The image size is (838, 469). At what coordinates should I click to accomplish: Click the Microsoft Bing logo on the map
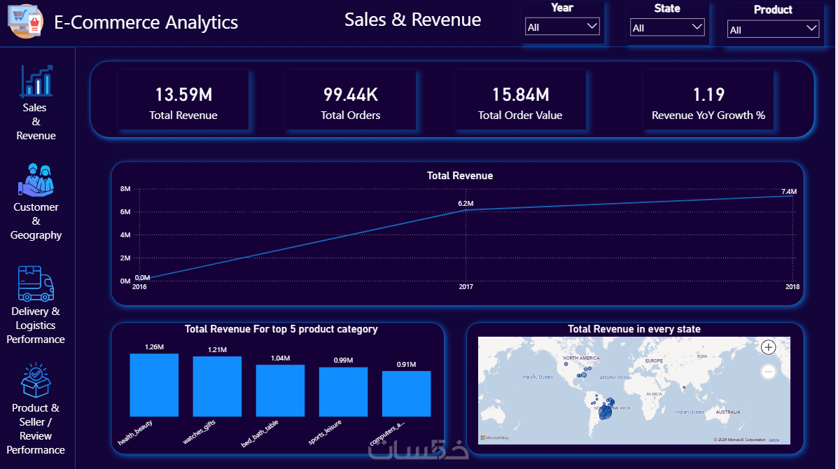(x=494, y=437)
